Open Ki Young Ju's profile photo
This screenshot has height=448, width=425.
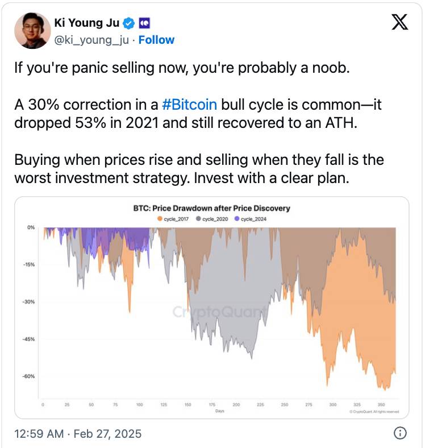point(32,31)
